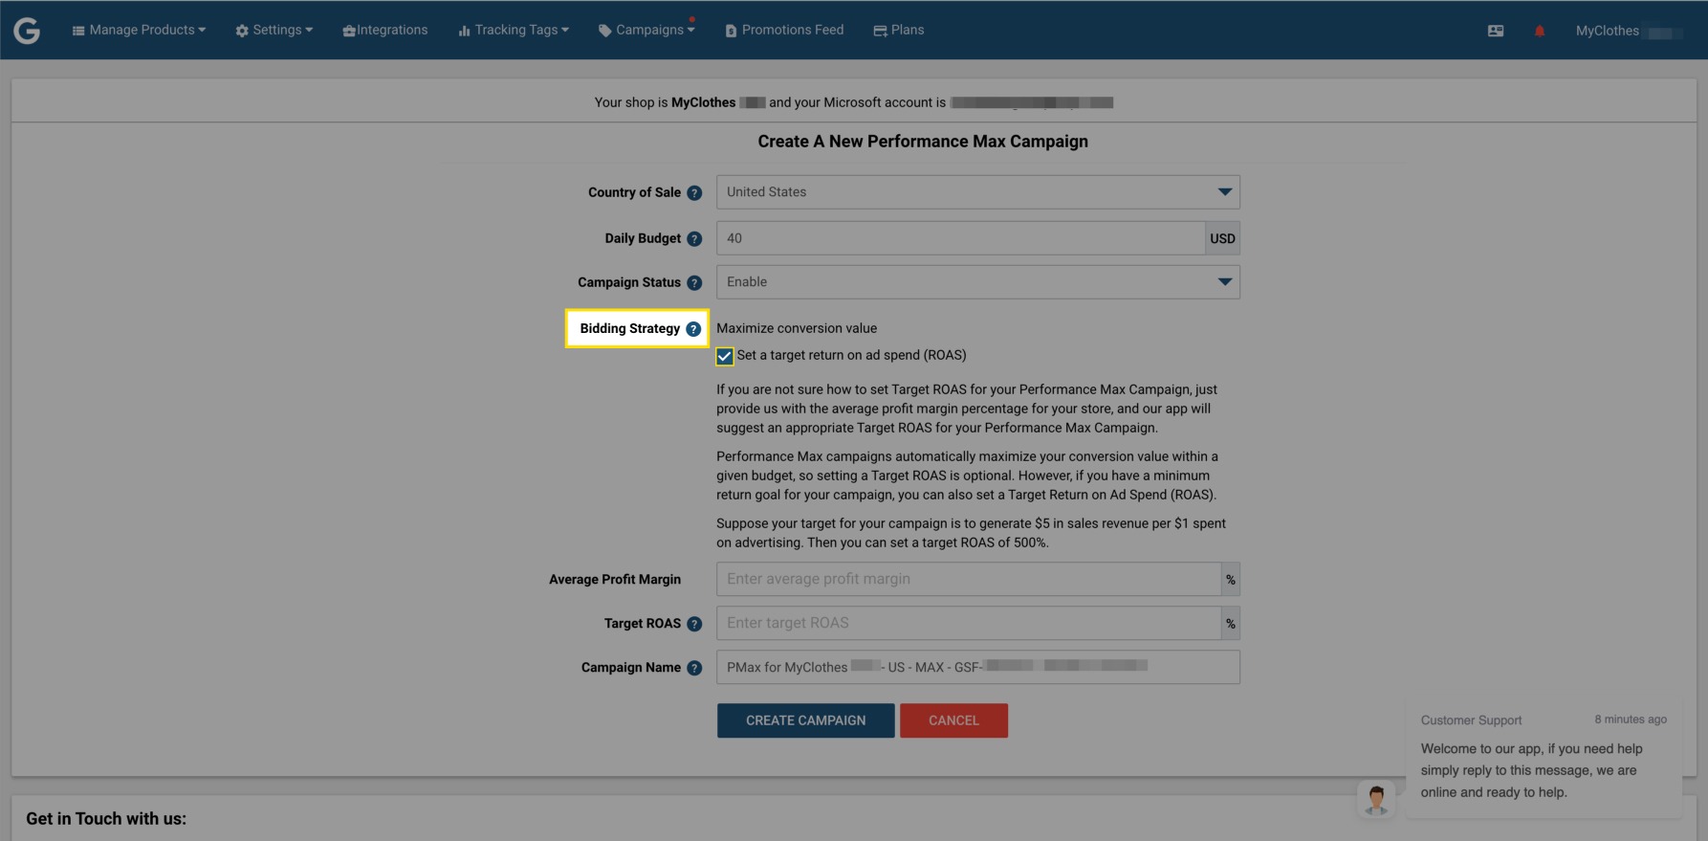
Task: Click the Maximize conversion value text
Action: [797, 328]
